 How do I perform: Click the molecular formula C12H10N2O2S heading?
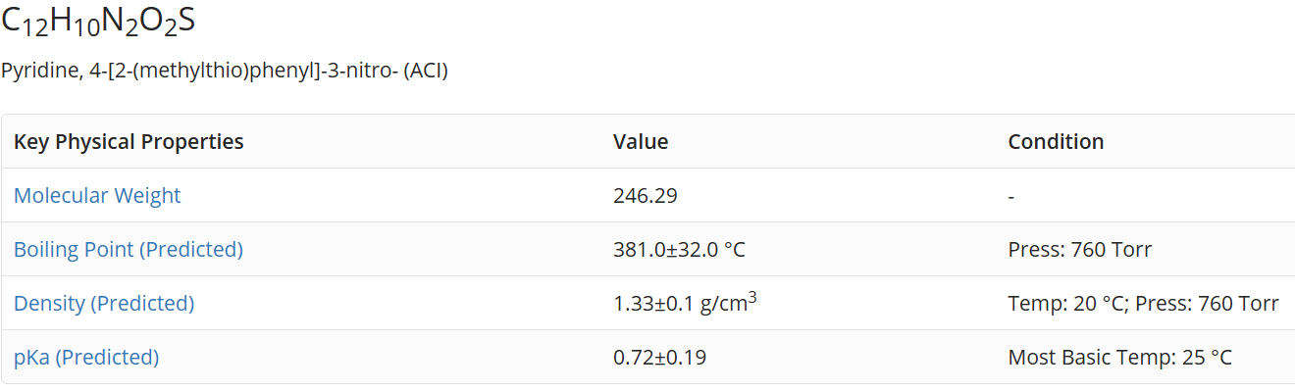(99, 23)
